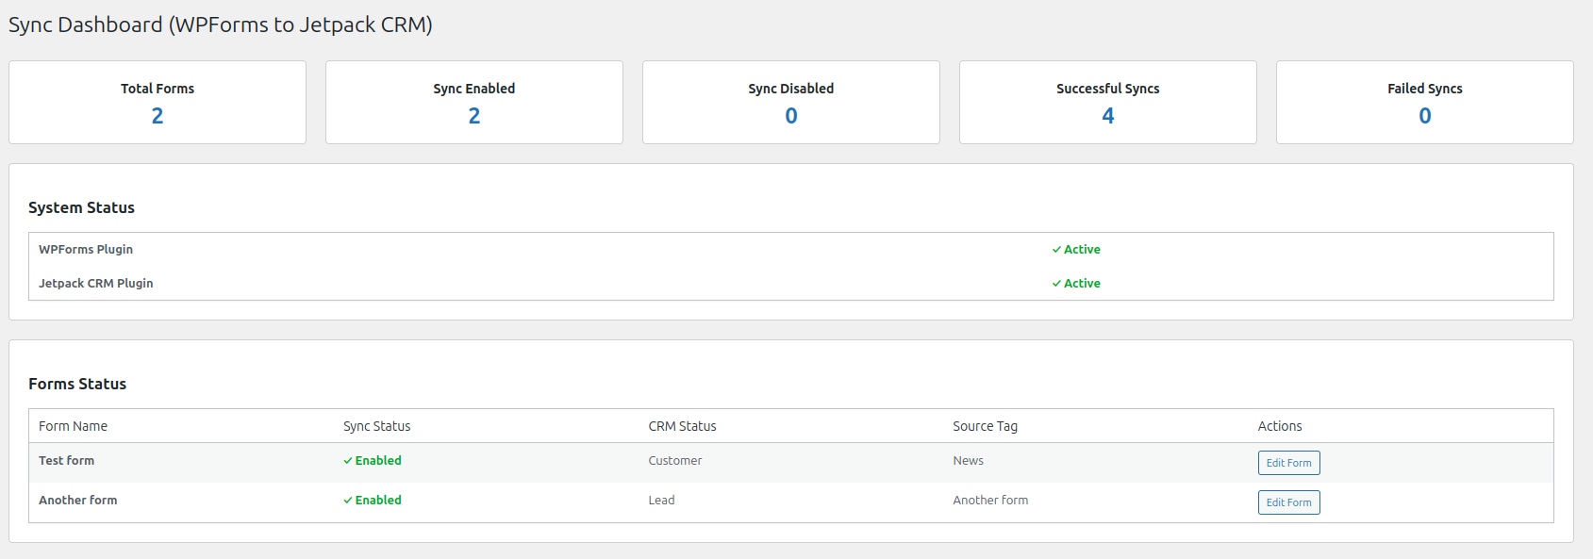Select the Successful Syncs count 4
This screenshot has width=1593, height=559.
(1108, 116)
